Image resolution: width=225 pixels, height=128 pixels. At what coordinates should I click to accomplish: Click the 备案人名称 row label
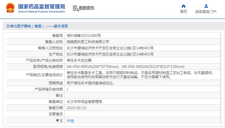[x=54, y=42]
